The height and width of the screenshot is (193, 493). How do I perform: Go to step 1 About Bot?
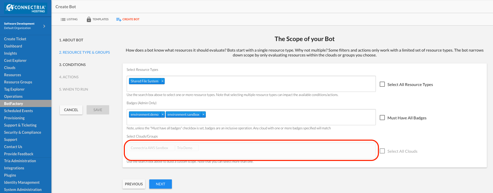71,40
